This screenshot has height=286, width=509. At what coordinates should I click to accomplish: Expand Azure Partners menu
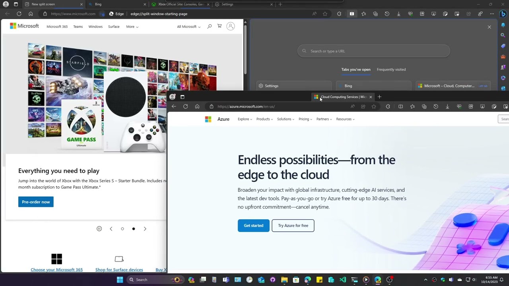(324, 119)
